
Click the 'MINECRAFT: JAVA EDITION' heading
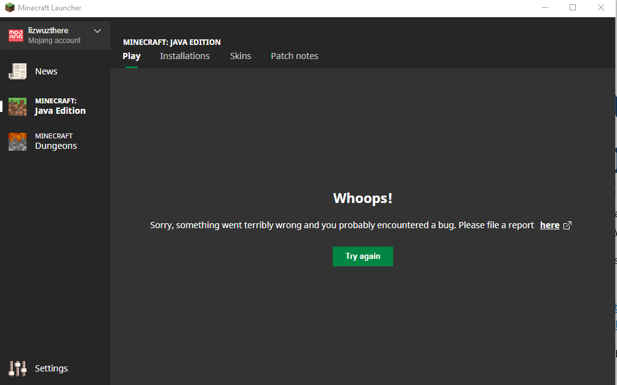point(172,42)
